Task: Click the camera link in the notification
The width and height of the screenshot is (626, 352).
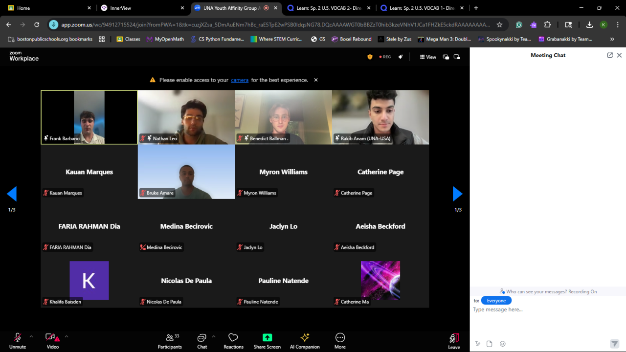Action: tap(240, 80)
